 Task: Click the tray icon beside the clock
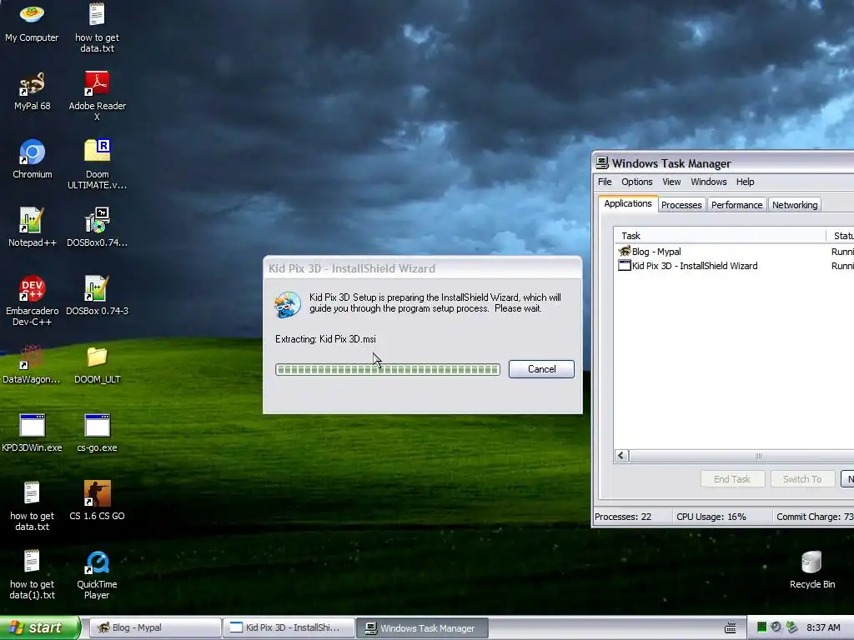tap(792, 627)
